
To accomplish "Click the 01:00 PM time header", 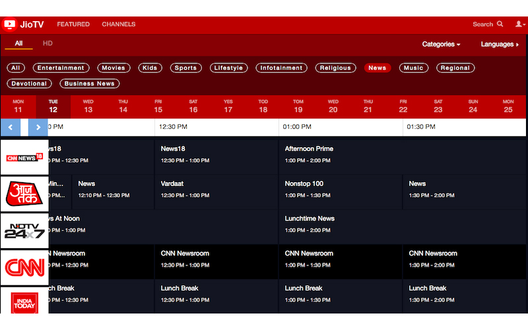I will point(341,127).
